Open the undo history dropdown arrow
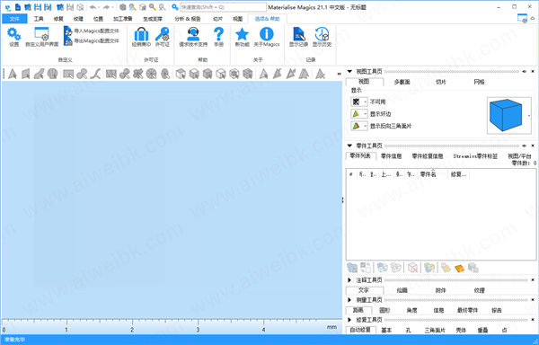Image resolution: width=539 pixels, height=345 pixels. pyautogui.click(x=99, y=7)
